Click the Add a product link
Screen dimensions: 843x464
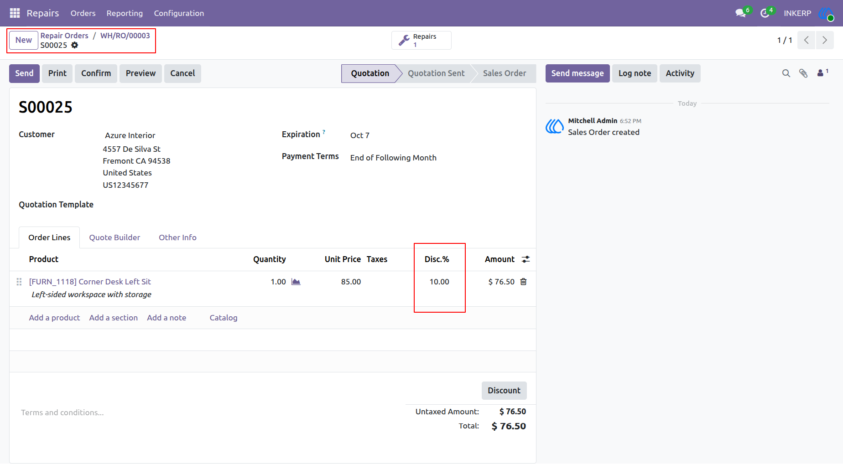click(x=54, y=318)
